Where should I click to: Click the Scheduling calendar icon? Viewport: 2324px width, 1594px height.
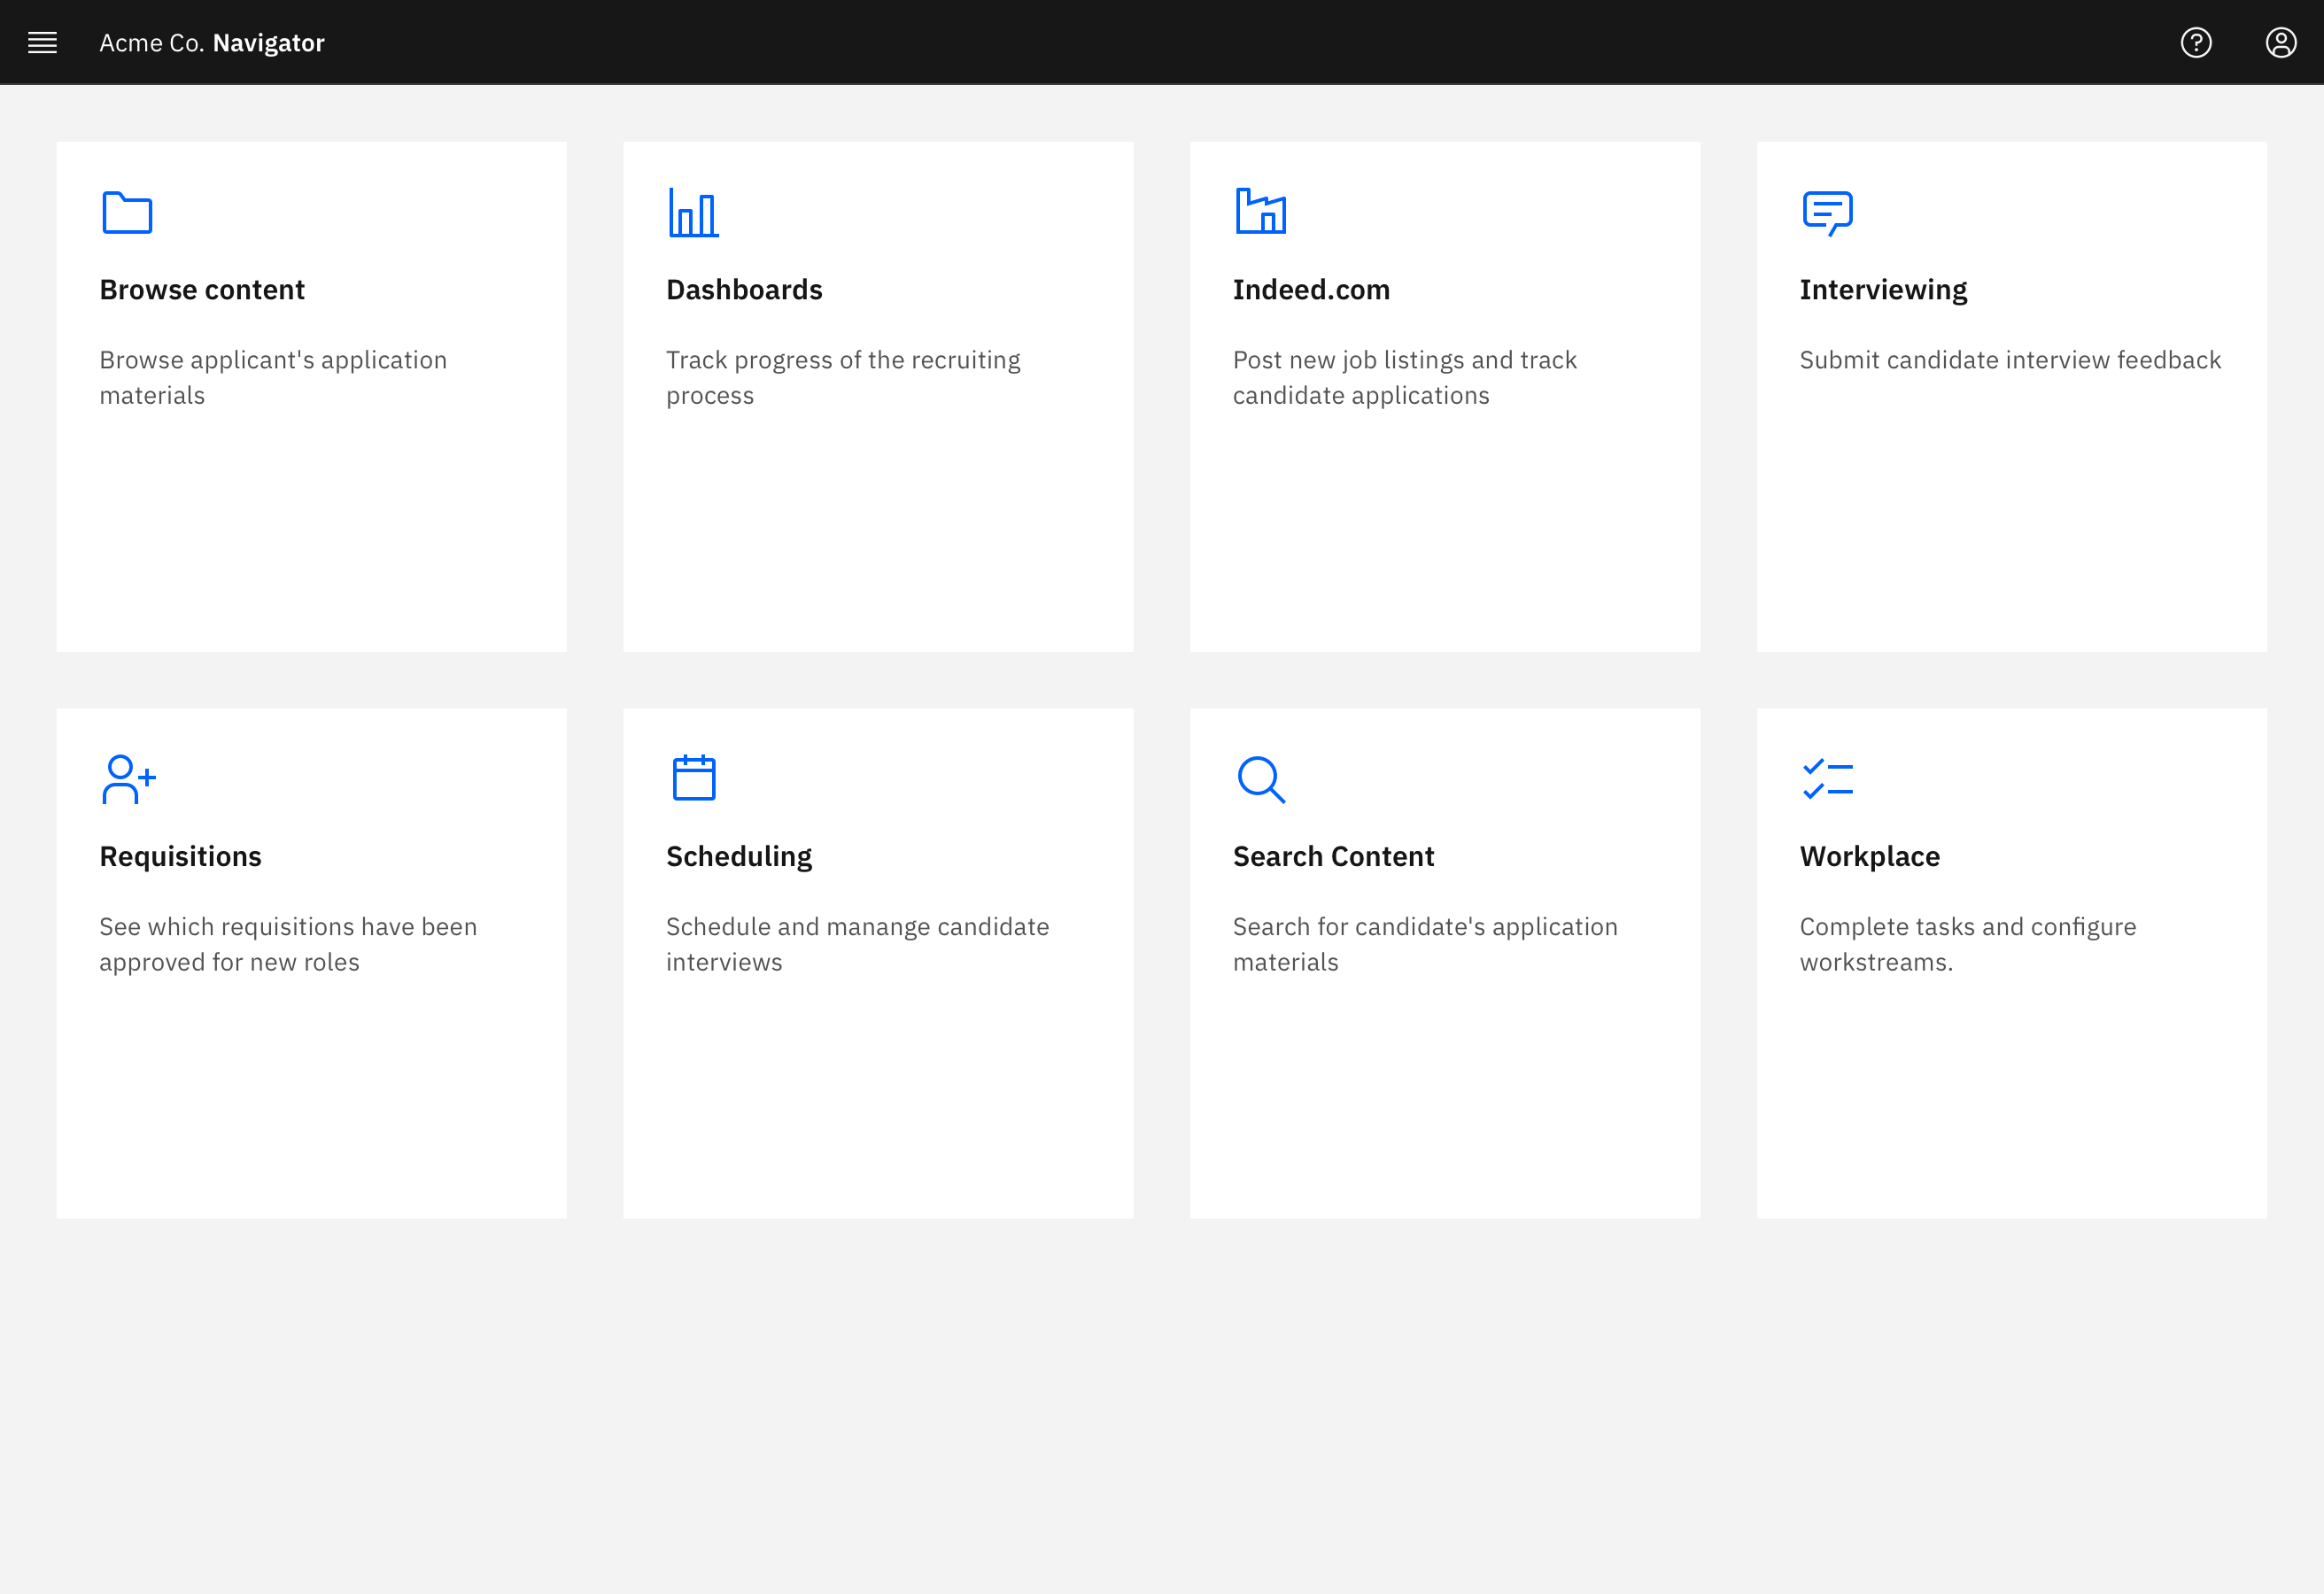click(693, 778)
